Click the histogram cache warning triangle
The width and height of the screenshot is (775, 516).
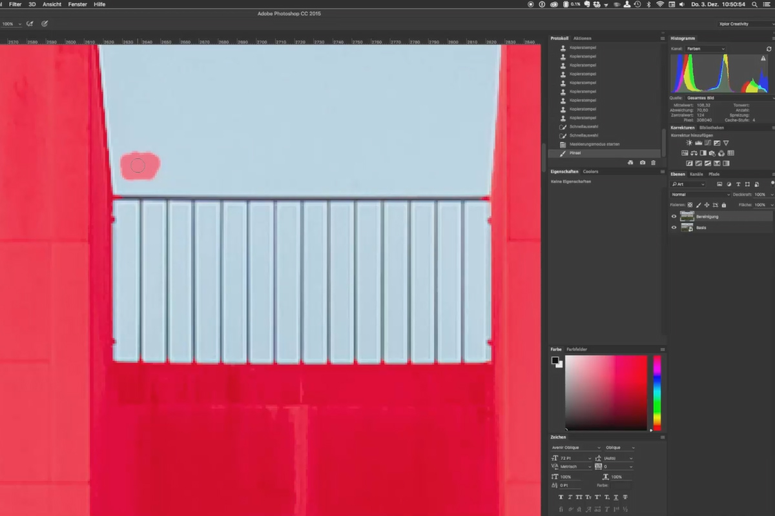[x=763, y=58]
